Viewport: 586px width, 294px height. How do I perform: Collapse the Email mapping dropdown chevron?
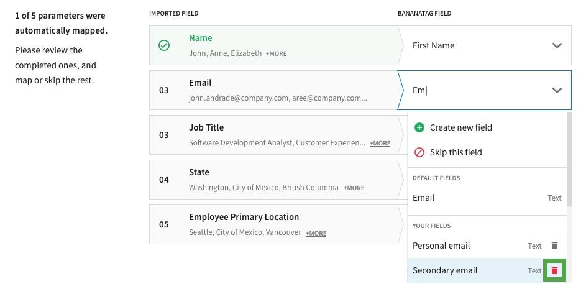[x=557, y=90]
